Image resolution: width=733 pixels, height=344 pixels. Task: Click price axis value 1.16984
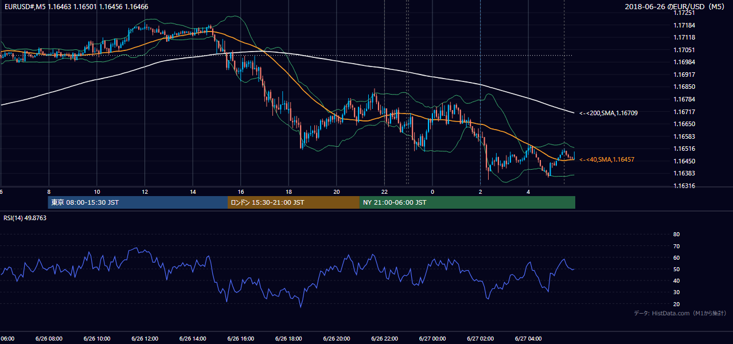coord(684,62)
